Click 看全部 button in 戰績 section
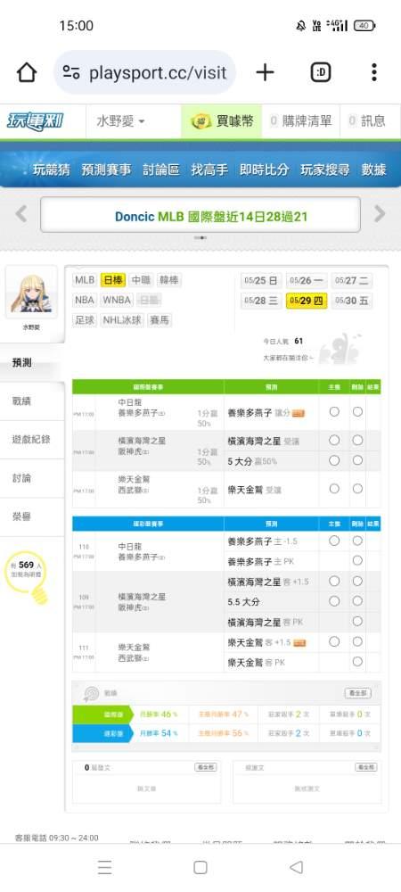This screenshot has width=401, height=892. pyautogui.click(x=358, y=693)
